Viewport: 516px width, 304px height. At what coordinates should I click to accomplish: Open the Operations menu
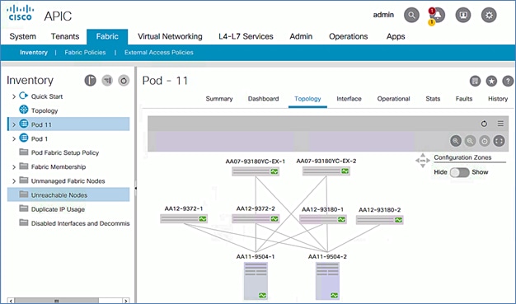pos(348,36)
